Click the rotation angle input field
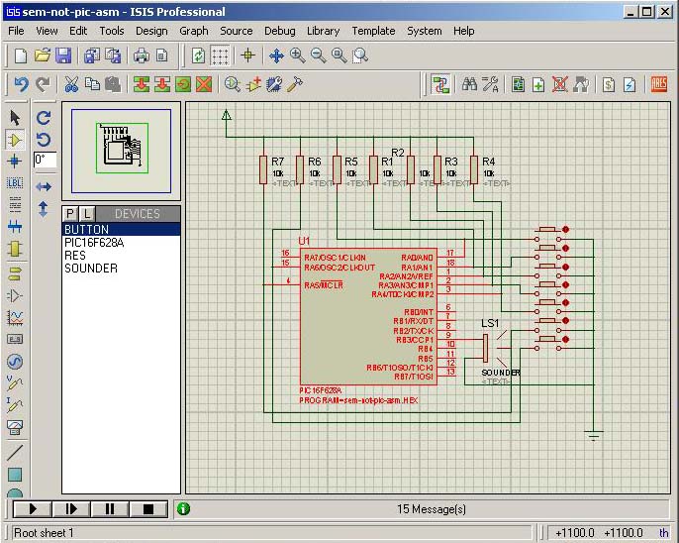This screenshot has height=543, width=679. pos(46,160)
